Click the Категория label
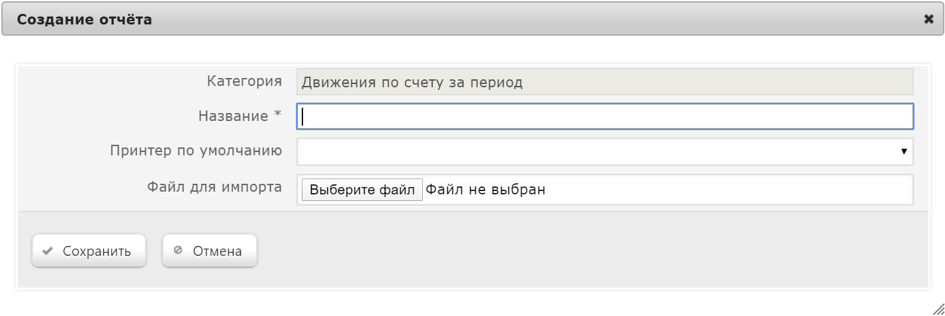Viewport: 945px width, 316px height. [244, 82]
